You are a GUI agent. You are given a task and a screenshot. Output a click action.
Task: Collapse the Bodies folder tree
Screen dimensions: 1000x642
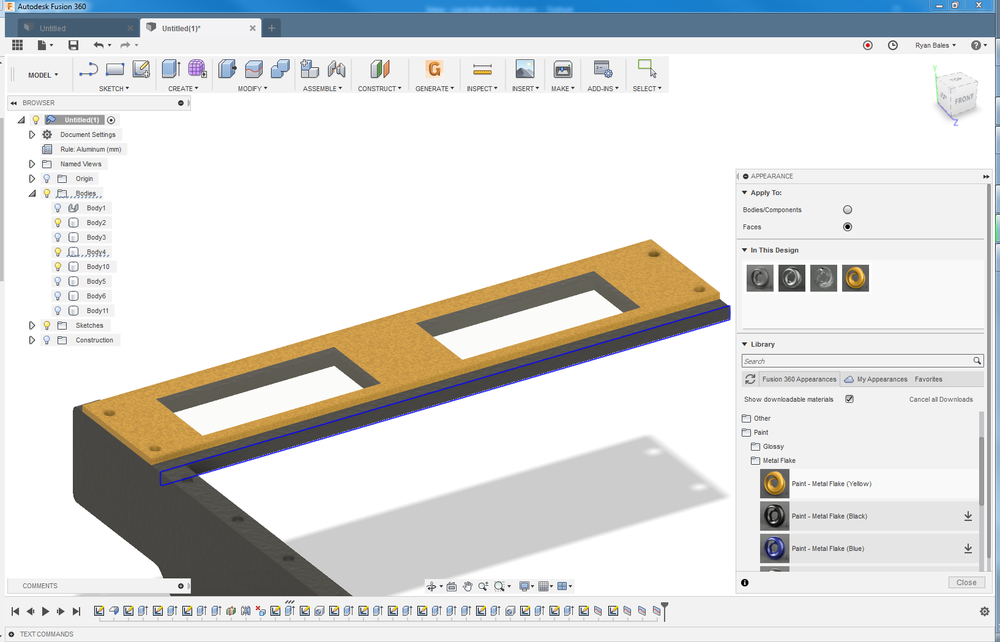coord(32,193)
